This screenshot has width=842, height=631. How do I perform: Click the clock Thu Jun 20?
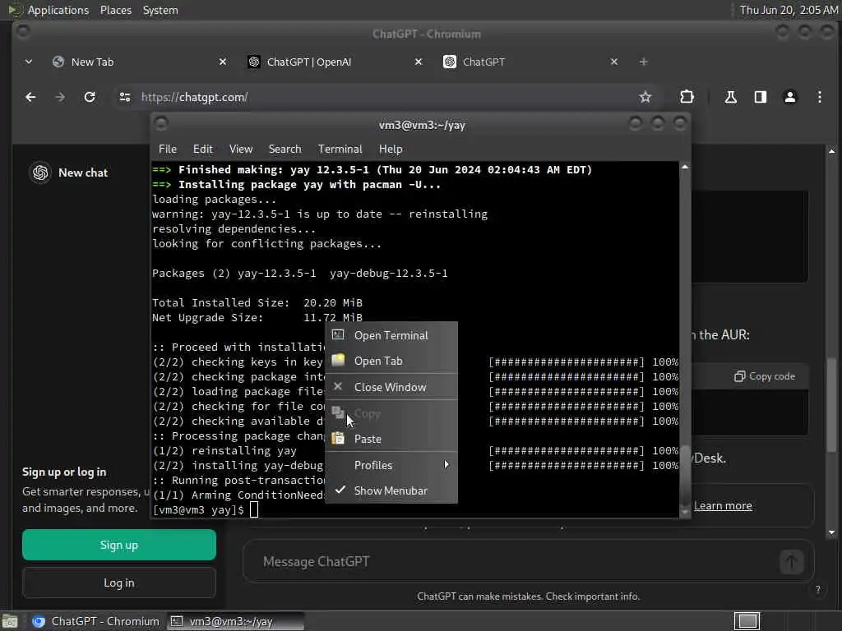789,10
